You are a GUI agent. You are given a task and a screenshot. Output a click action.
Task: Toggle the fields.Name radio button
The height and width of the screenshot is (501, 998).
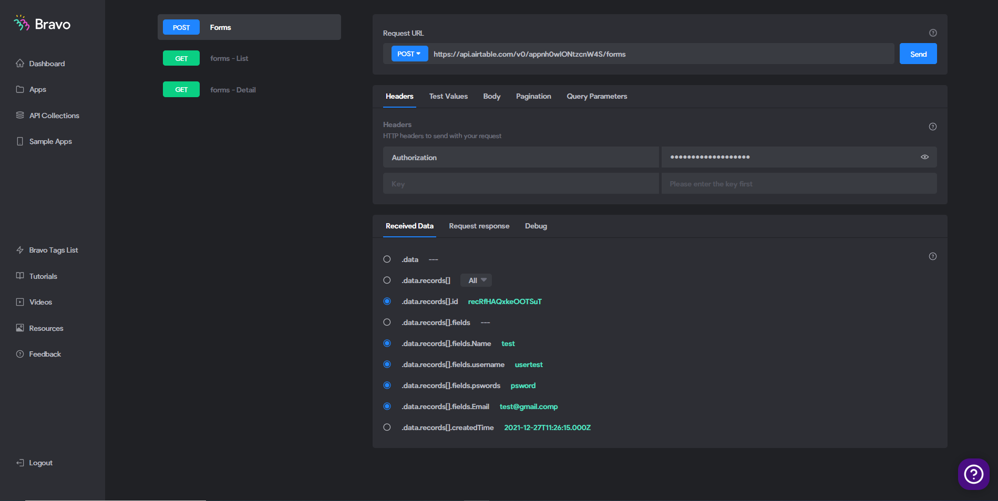tap(387, 343)
